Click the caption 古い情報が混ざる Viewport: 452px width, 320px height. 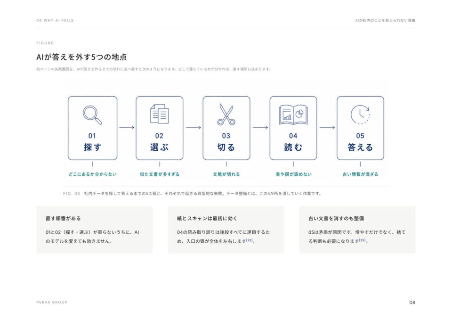pyautogui.click(x=360, y=174)
